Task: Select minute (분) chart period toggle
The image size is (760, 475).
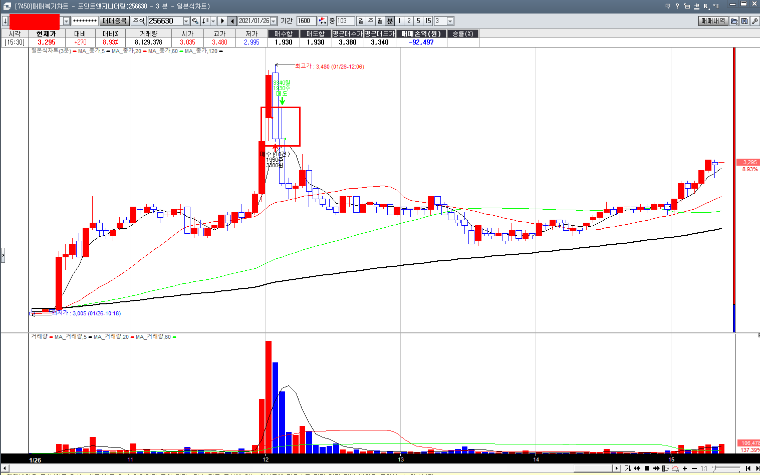Action: coord(390,21)
